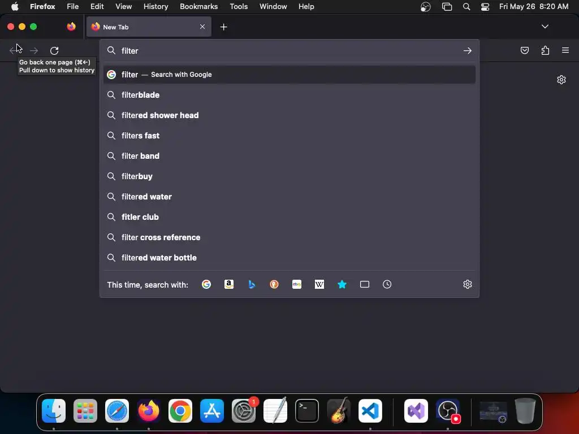Select the filtered water bottle suggestion
This screenshot has height=434, width=579.
click(x=289, y=258)
